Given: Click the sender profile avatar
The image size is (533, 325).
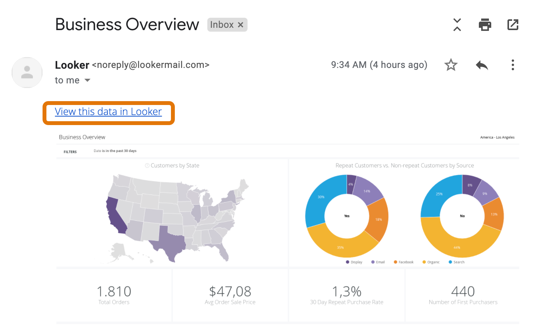Looking at the screenshot, I should point(27,73).
